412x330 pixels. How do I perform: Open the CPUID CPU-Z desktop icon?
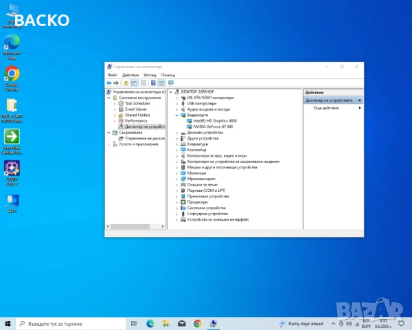click(x=12, y=173)
